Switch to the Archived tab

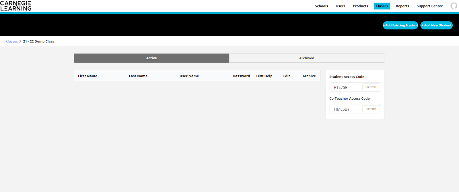pos(307,58)
